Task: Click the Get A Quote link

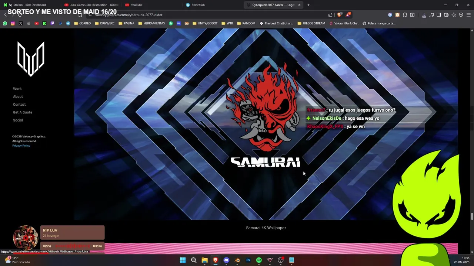Action: pos(23,112)
